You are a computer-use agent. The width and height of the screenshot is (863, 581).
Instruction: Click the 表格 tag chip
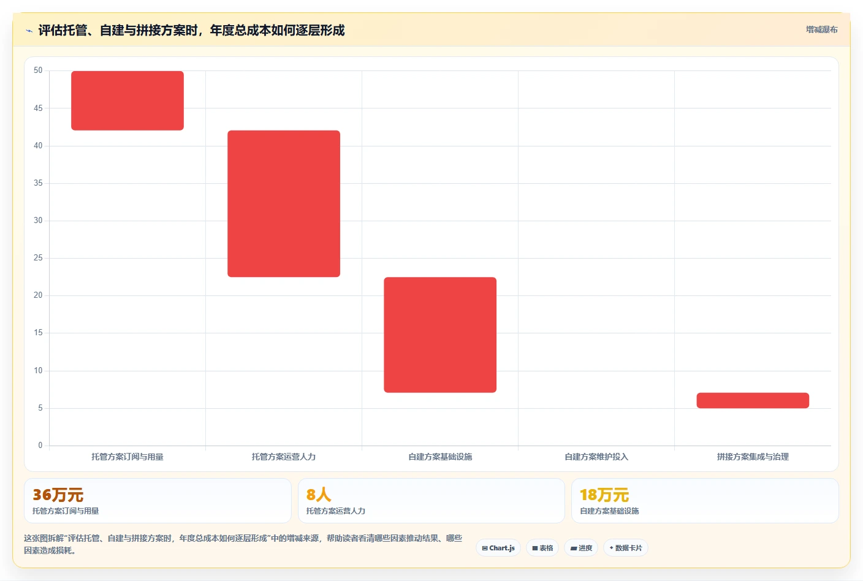click(542, 548)
